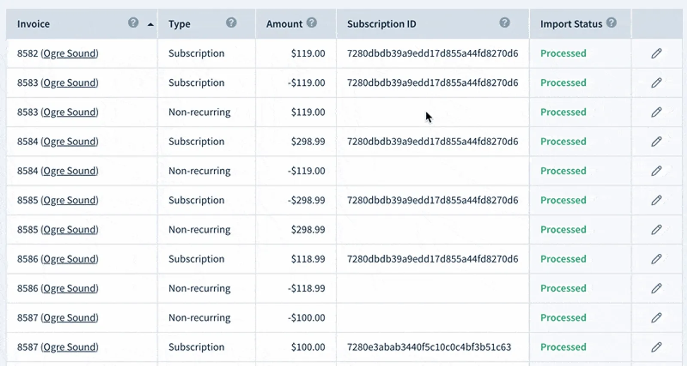Open Ogre Sound link on 8587 Non-recurring row
Image resolution: width=687 pixels, height=366 pixels.
pos(70,318)
